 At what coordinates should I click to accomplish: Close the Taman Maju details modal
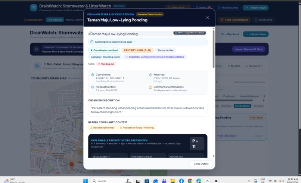(208, 18)
